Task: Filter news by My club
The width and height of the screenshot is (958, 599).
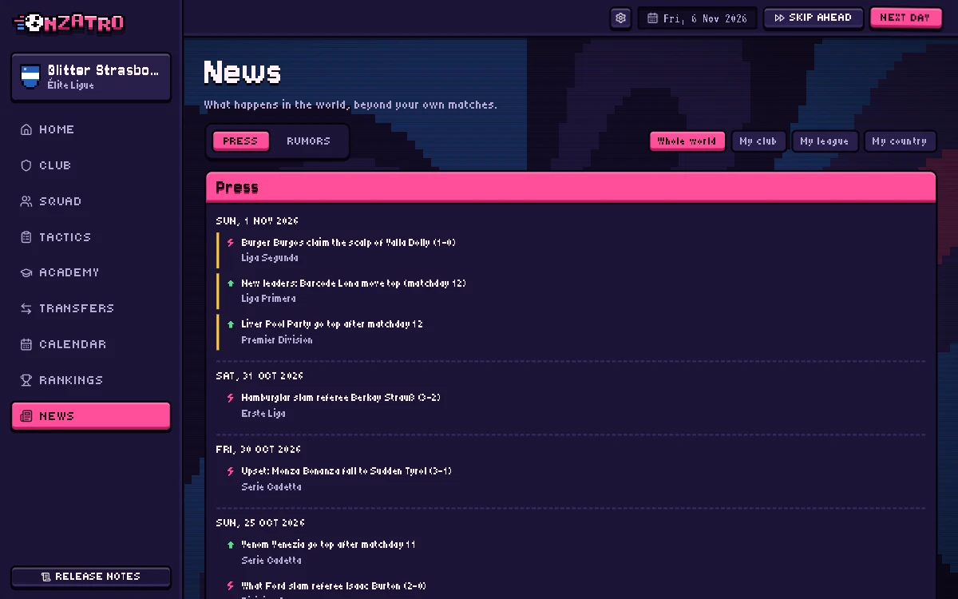Action: tap(758, 141)
